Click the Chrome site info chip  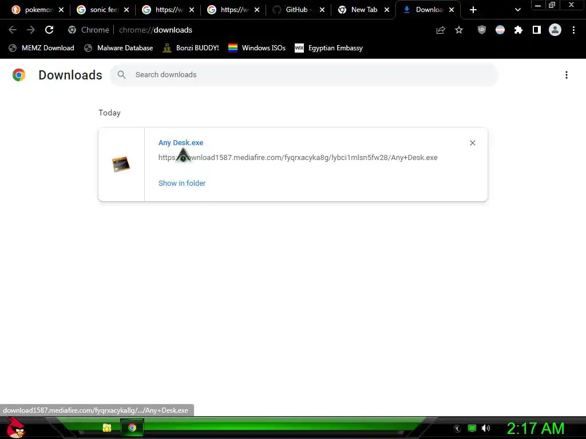[89, 30]
